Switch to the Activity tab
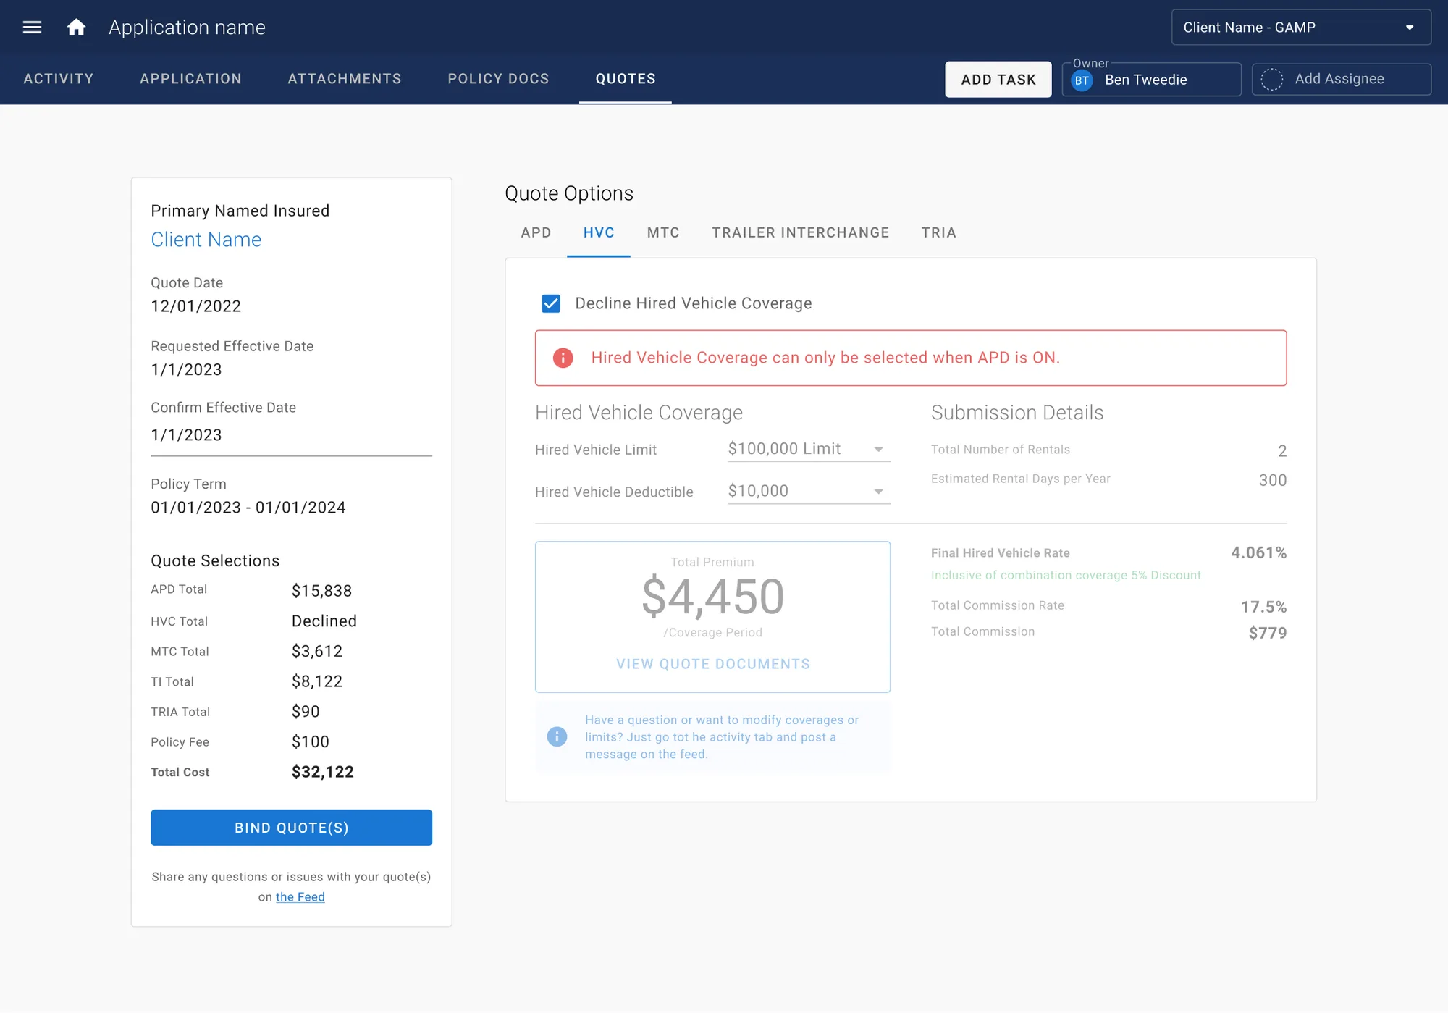Viewport: 1448px width, 1013px height. [x=59, y=78]
